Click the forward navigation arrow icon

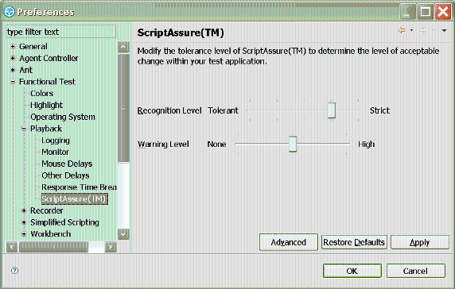click(x=423, y=30)
